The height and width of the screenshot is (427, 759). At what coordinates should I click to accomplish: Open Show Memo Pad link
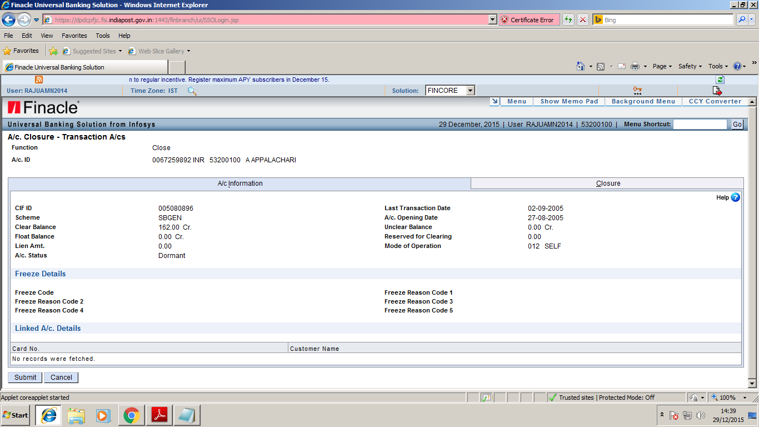pyautogui.click(x=568, y=101)
